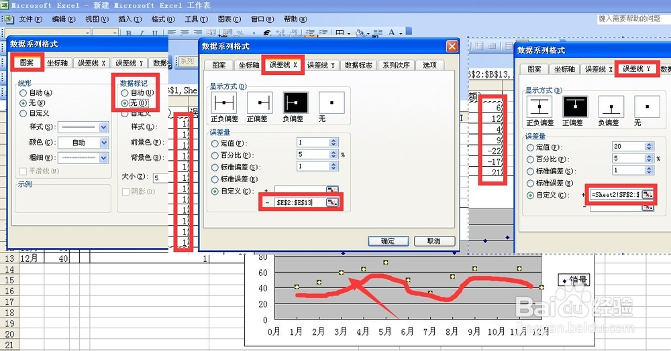
Task: Open the 文件 menu
Action: pos(31,19)
